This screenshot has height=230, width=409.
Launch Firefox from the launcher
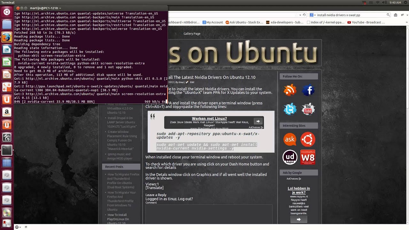[7, 37]
